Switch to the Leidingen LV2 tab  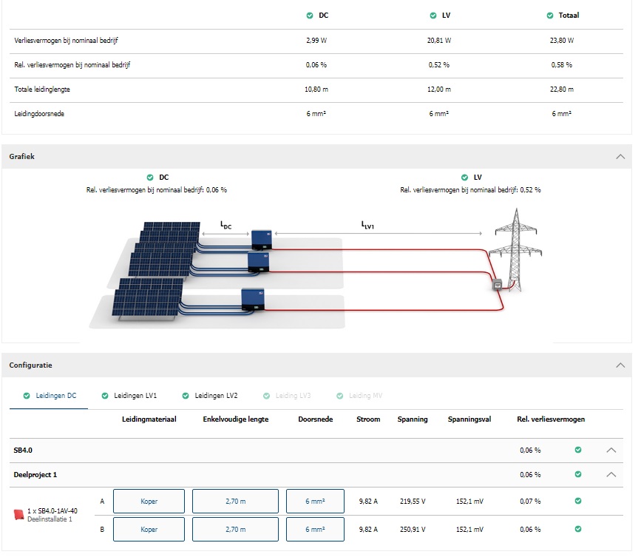coord(210,396)
